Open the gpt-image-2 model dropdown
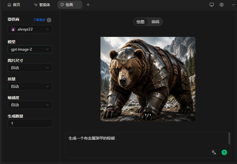The height and width of the screenshot is (164, 237). (30, 49)
